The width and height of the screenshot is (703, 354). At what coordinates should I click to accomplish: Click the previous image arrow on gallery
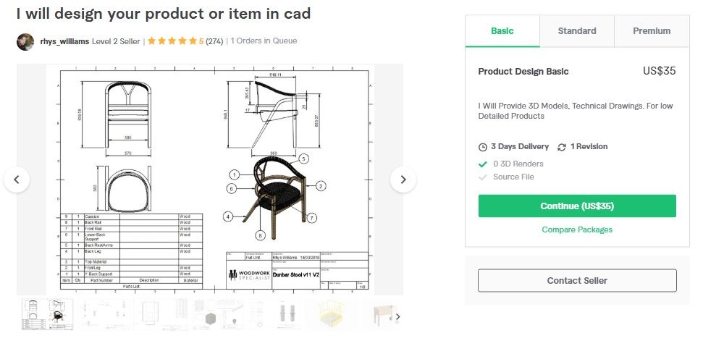click(x=17, y=180)
